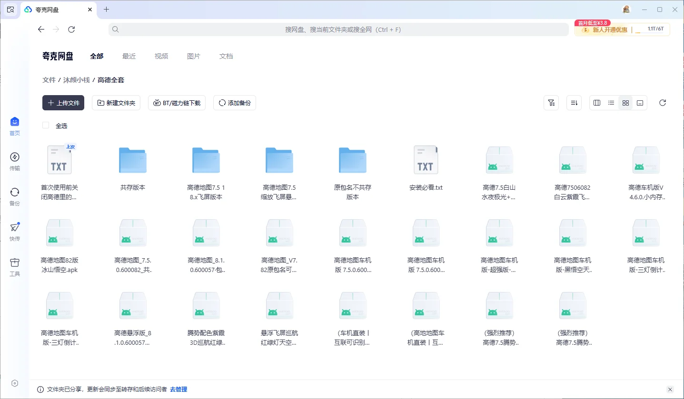Image resolution: width=684 pixels, height=399 pixels.
Task: Switch to column split view layout
Action: click(x=597, y=103)
